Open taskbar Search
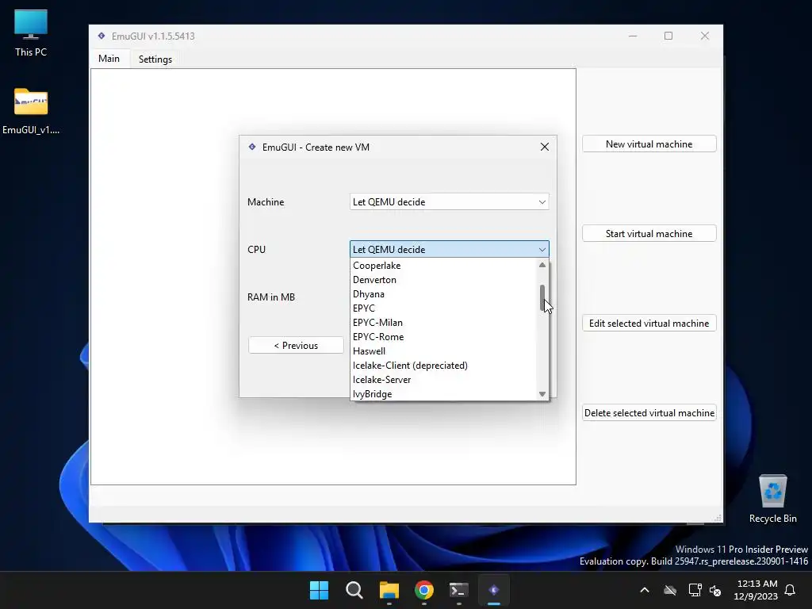812x609 pixels. (x=354, y=590)
